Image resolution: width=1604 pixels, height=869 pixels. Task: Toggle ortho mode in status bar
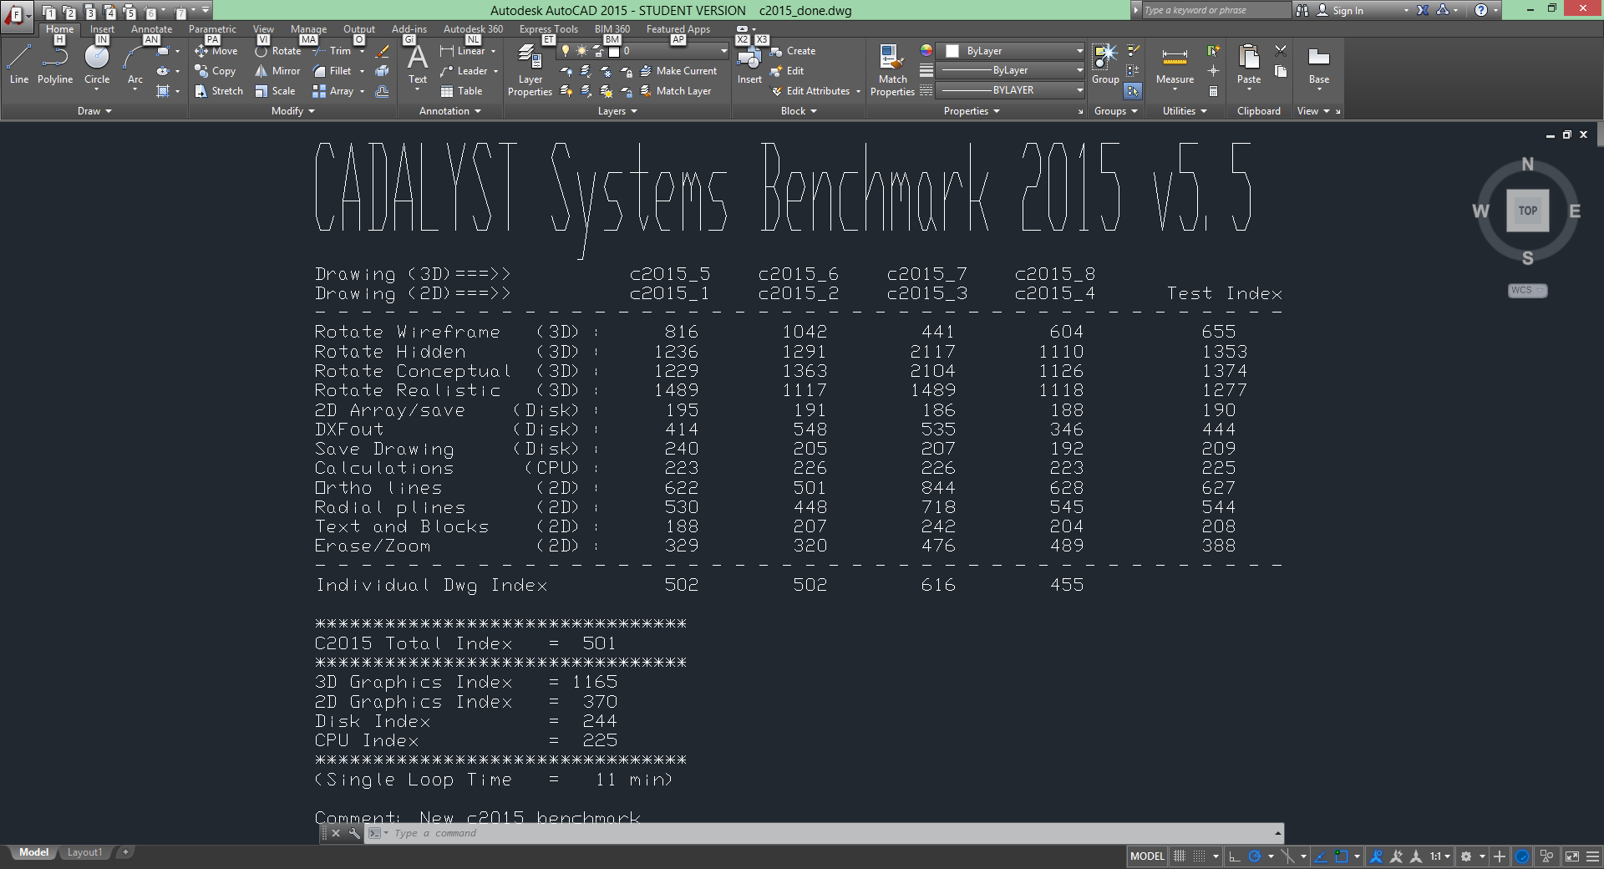[1235, 856]
